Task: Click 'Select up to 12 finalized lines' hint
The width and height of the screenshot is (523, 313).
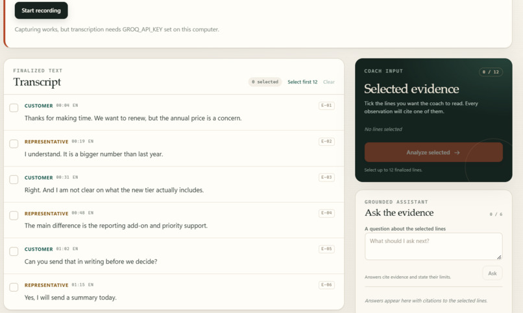Action: click(393, 170)
